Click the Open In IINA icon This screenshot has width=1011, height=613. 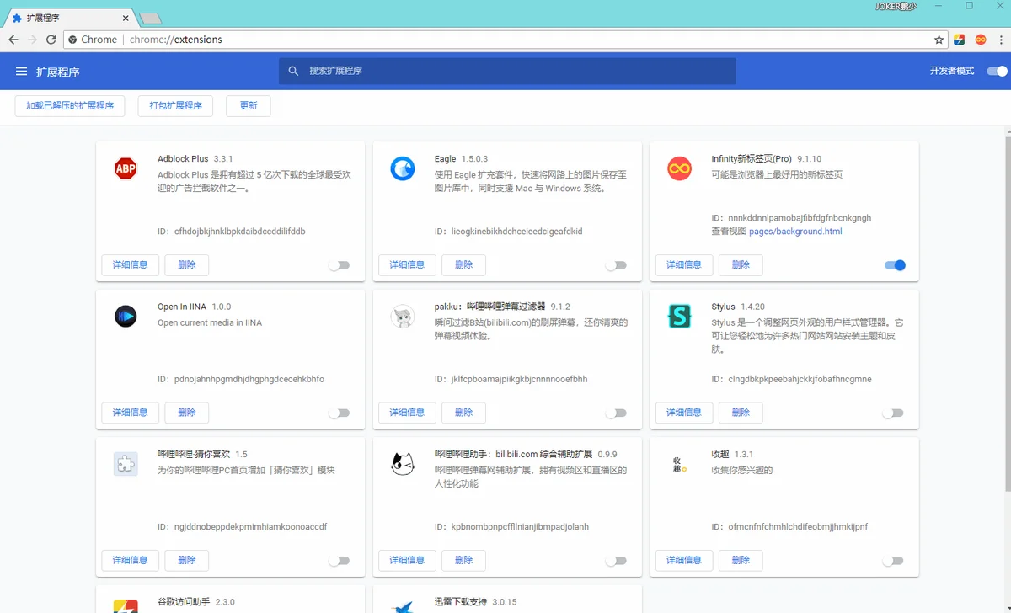(x=126, y=317)
